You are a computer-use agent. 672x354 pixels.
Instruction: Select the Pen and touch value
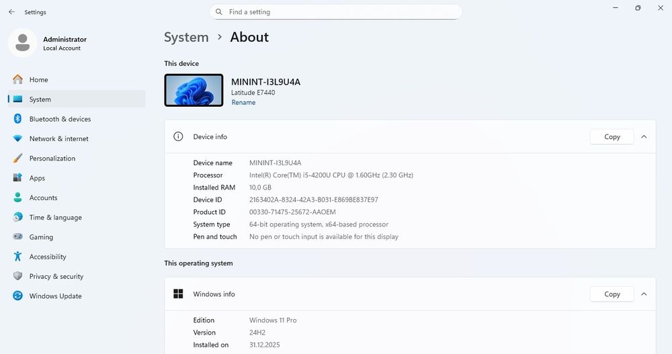324,236
